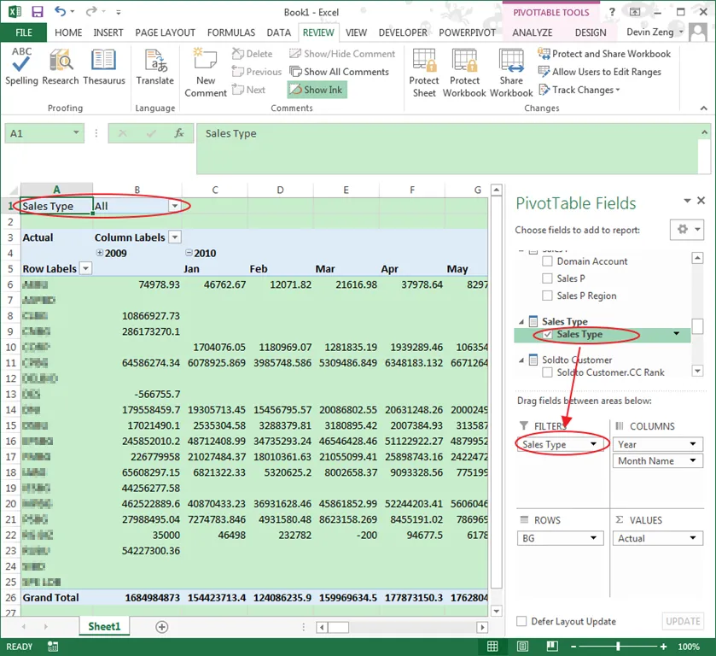
Task: Check the Domain Account field
Action: pos(547,261)
